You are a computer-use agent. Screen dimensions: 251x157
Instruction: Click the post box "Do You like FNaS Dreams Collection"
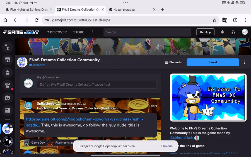click(97, 84)
